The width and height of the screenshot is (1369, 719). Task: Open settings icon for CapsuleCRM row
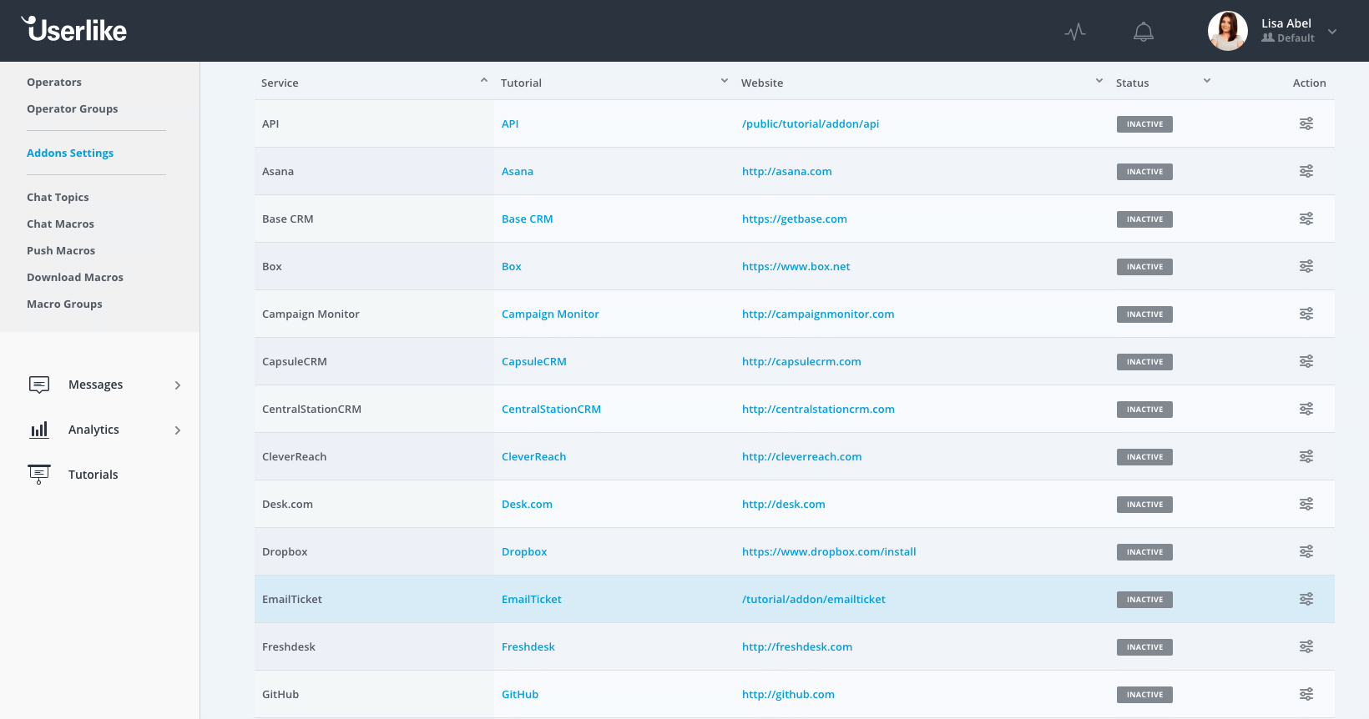(1306, 361)
